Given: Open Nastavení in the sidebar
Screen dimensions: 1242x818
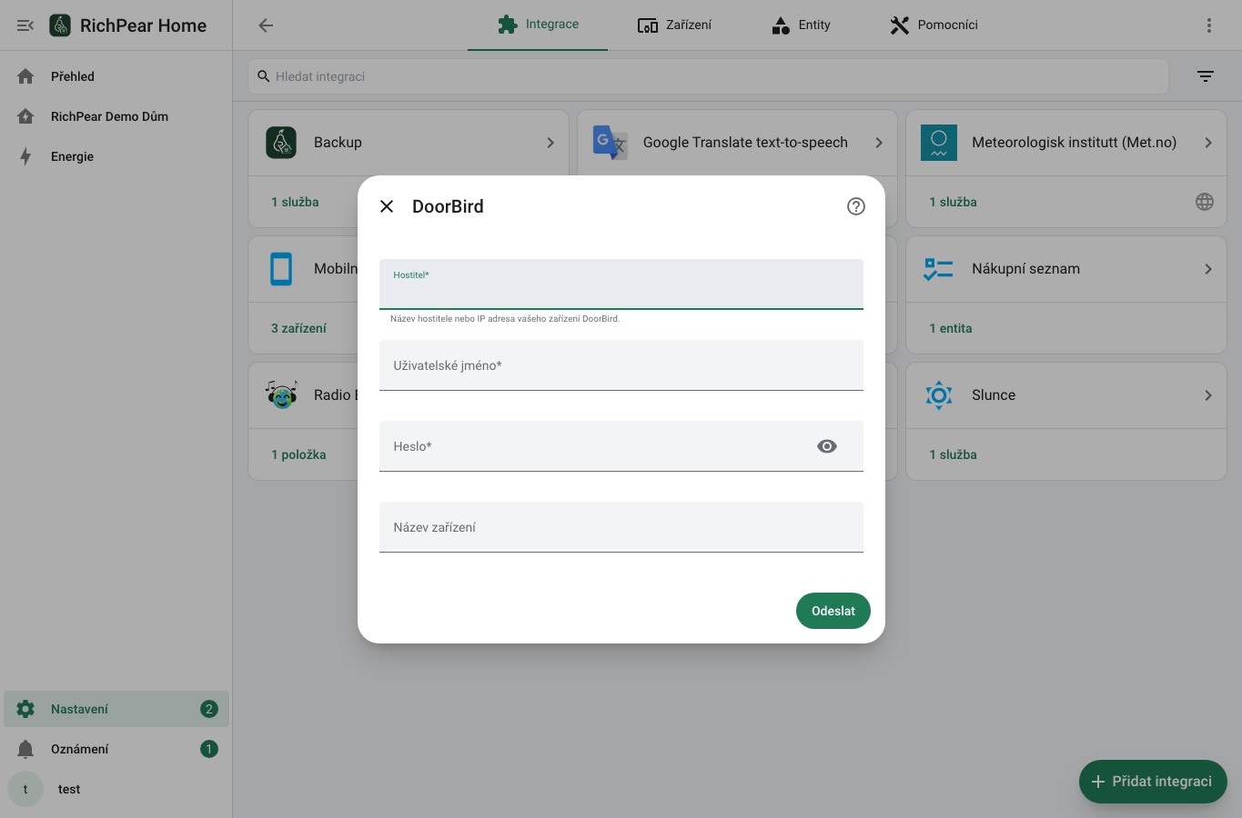Looking at the screenshot, I should click(x=116, y=709).
